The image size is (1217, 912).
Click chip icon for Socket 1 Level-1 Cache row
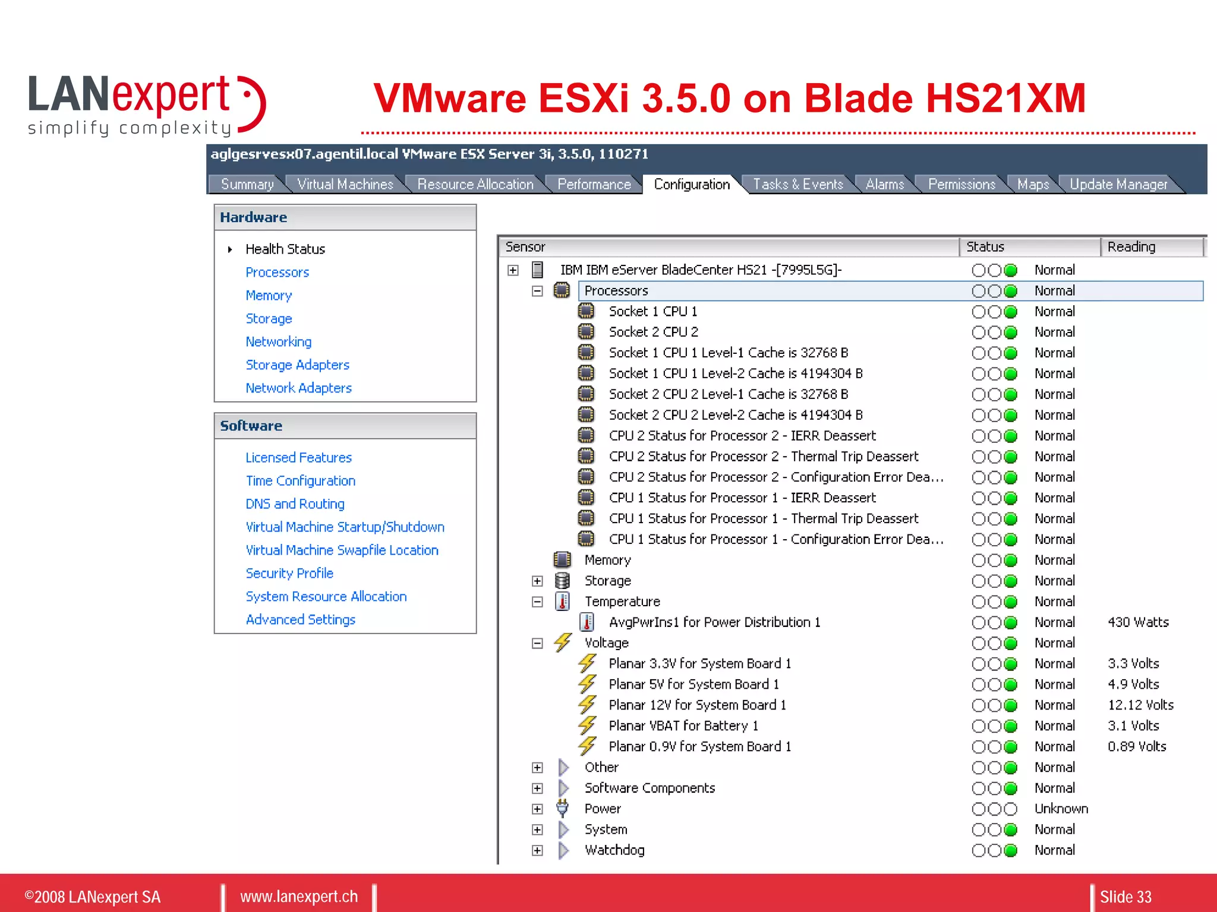586,353
